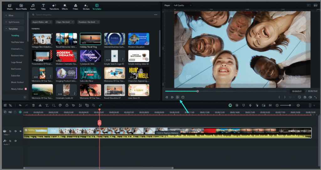
Task: Zoom out the timeline with minus button
Action: coord(277,106)
